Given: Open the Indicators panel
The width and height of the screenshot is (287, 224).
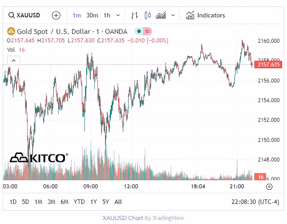Looking at the screenshot, I should (x=206, y=15).
